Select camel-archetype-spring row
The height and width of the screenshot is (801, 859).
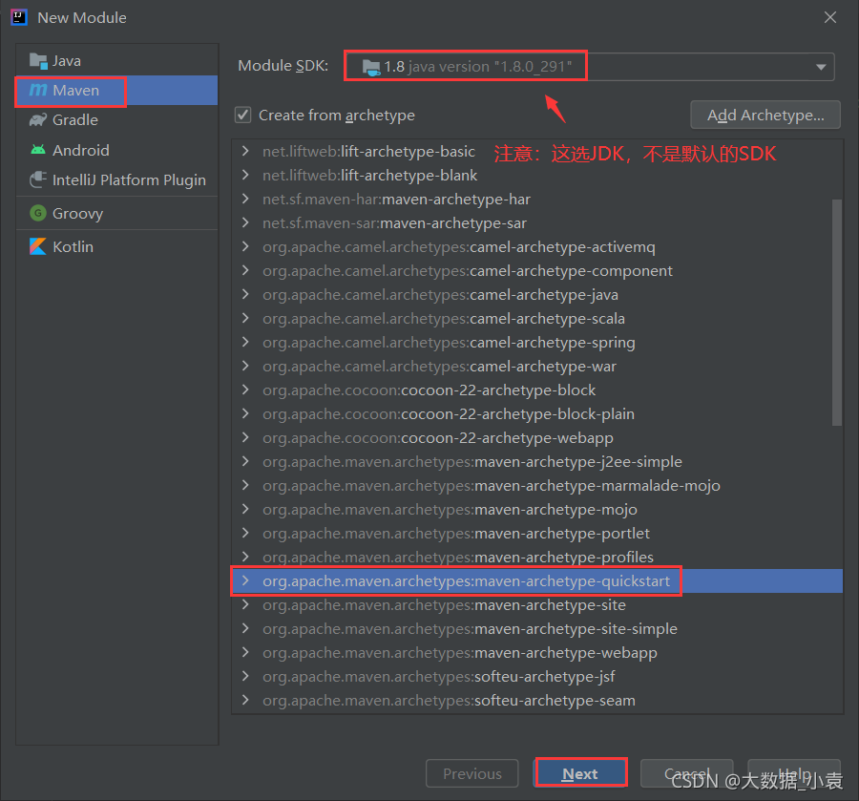click(536, 343)
